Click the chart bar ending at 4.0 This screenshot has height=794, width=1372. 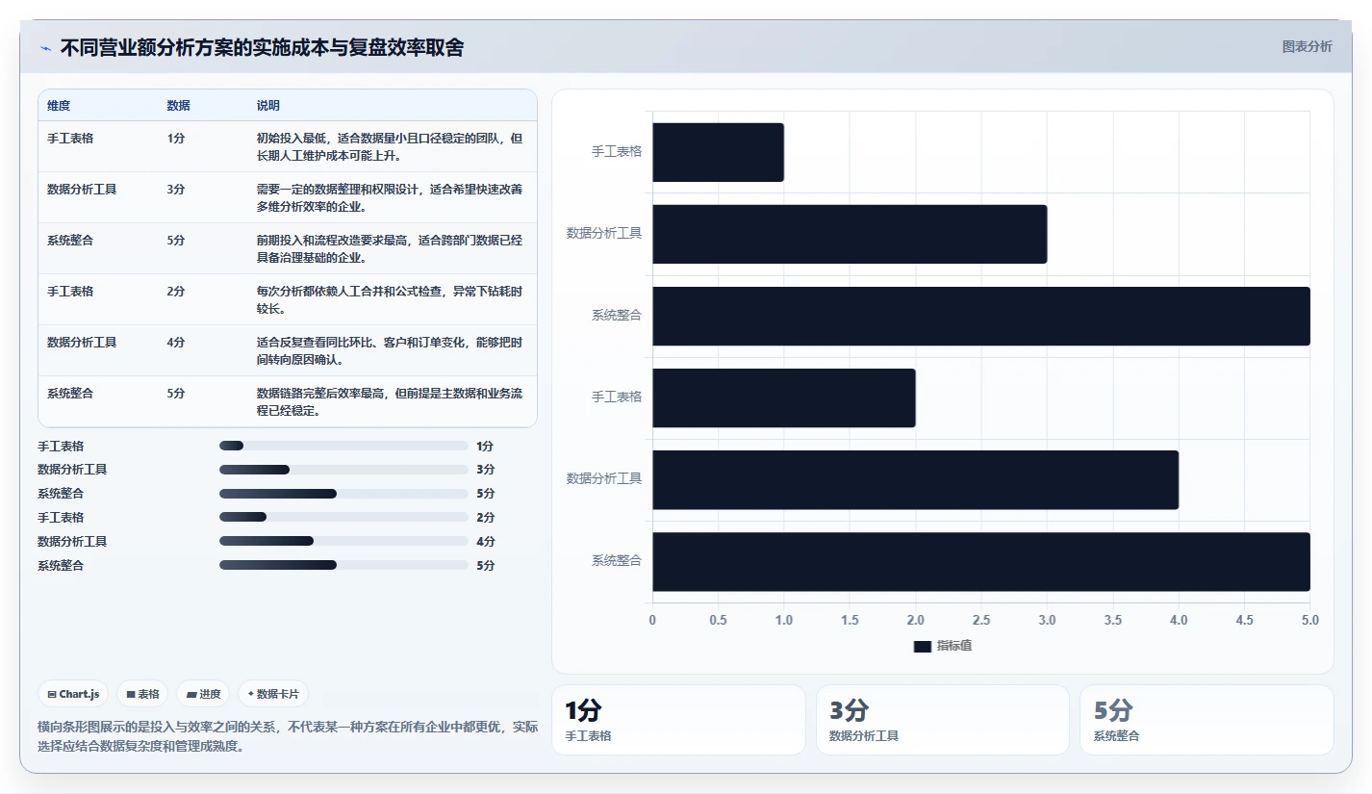pos(915,479)
